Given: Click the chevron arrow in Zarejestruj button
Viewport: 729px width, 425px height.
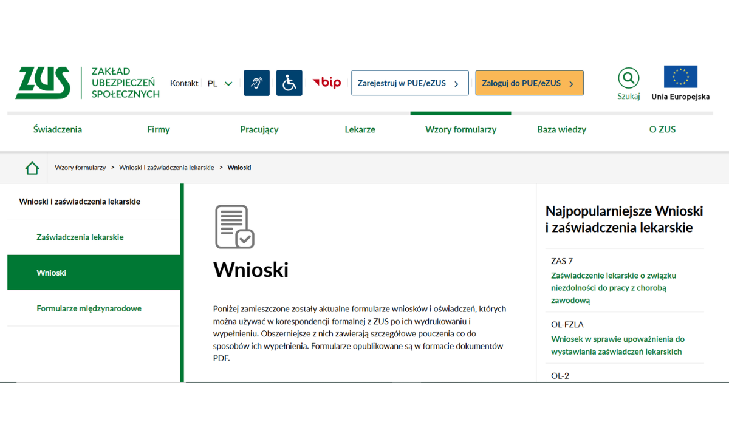Looking at the screenshot, I should [456, 84].
